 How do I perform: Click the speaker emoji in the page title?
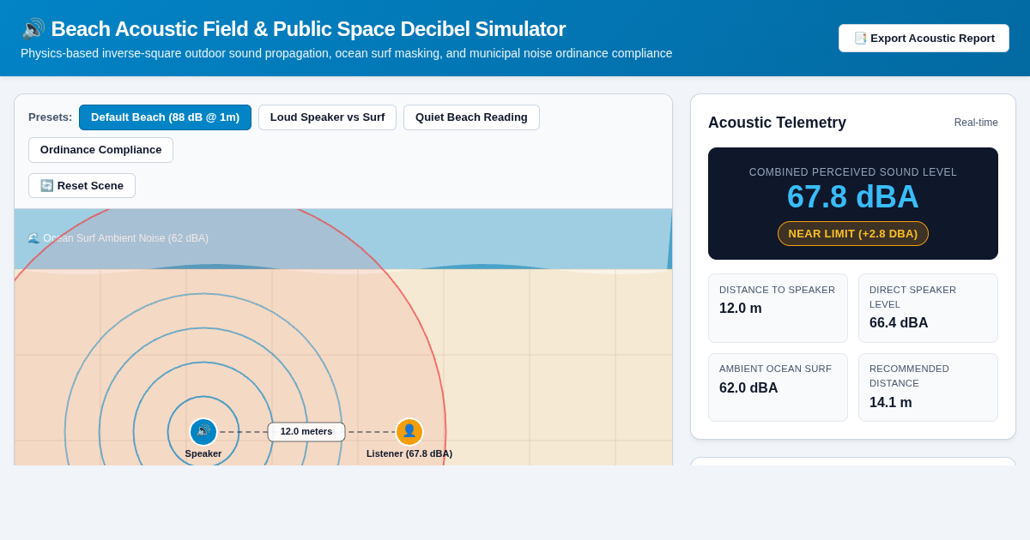[33, 29]
